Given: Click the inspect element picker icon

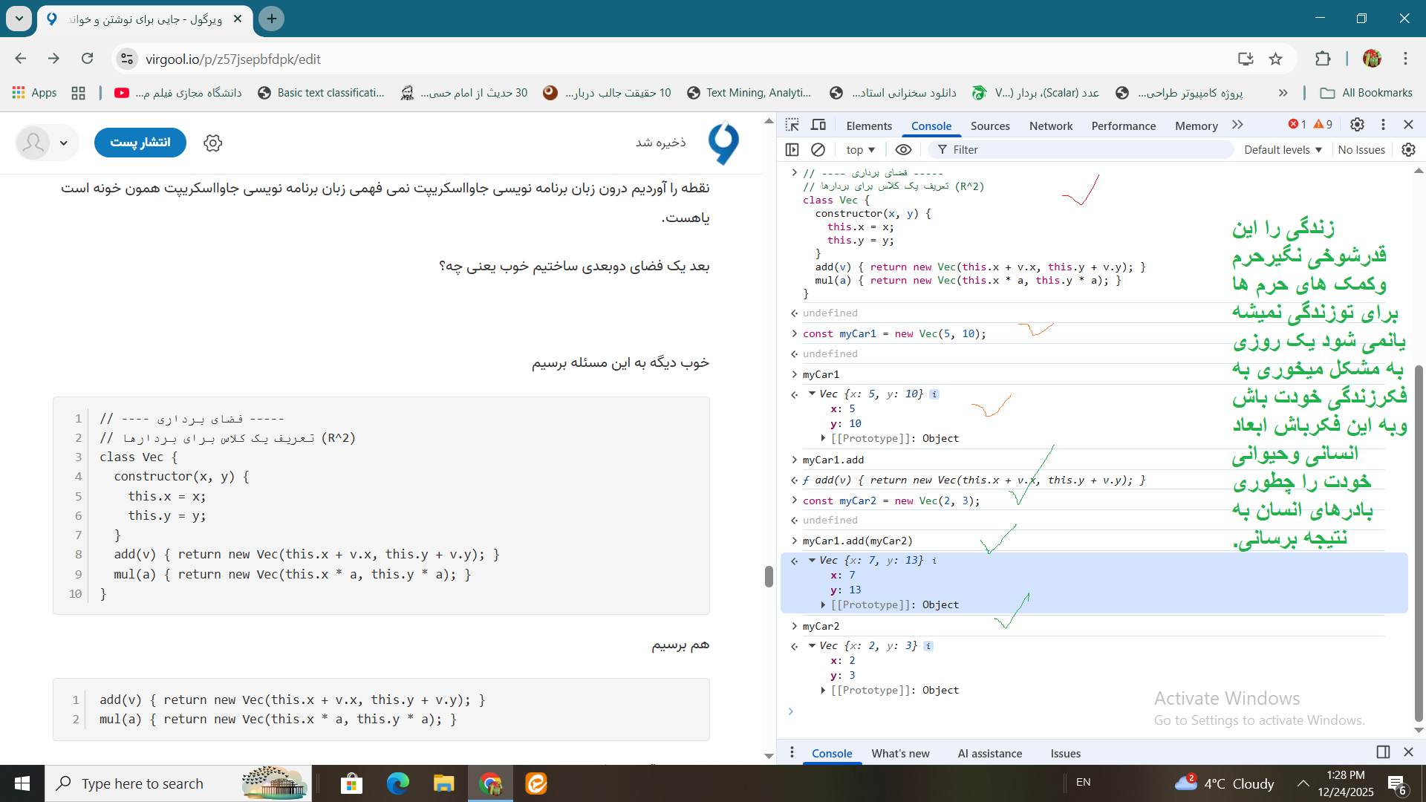Looking at the screenshot, I should click(x=792, y=125).
